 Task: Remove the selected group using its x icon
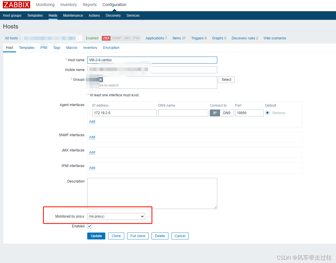click(100, 79)
